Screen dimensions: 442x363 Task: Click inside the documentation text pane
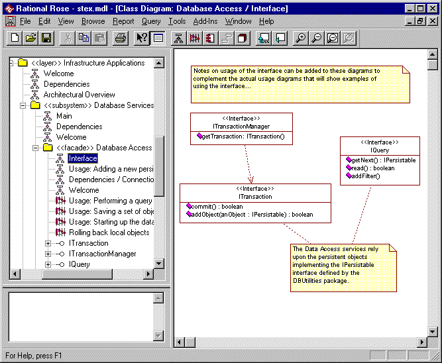click(82, 317)
